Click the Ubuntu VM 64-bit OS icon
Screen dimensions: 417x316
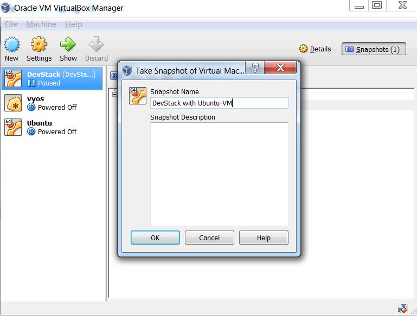[x=13, y=127]
